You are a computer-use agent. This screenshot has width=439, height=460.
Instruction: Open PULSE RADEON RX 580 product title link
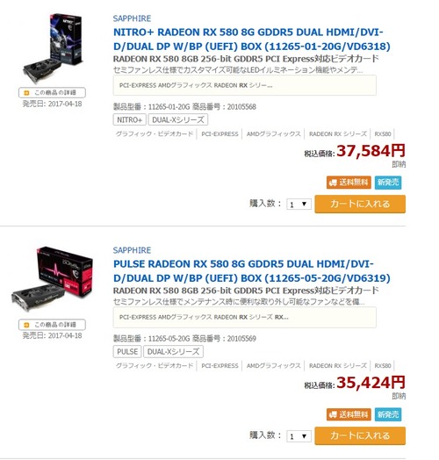pyautogui.click(x=252, y=271)
